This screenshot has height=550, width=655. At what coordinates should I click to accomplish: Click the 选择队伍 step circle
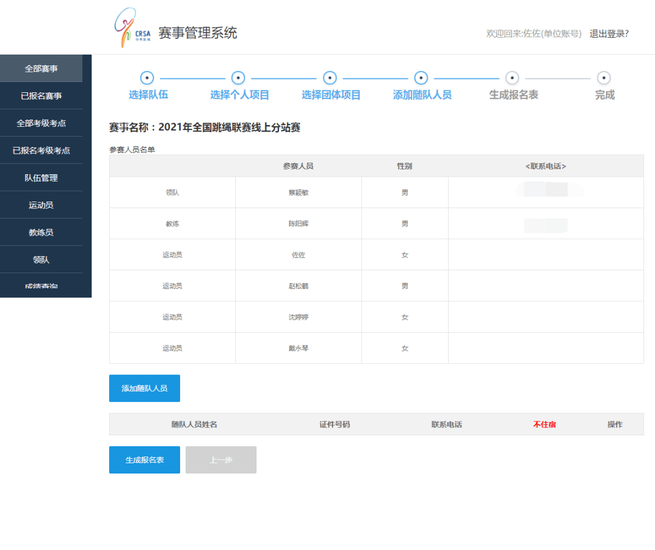[147, 78]
